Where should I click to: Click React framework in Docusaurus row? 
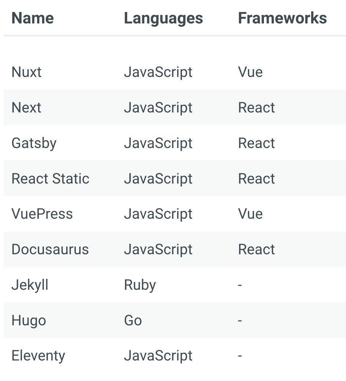pyautogui.click(x=256, y=249)
